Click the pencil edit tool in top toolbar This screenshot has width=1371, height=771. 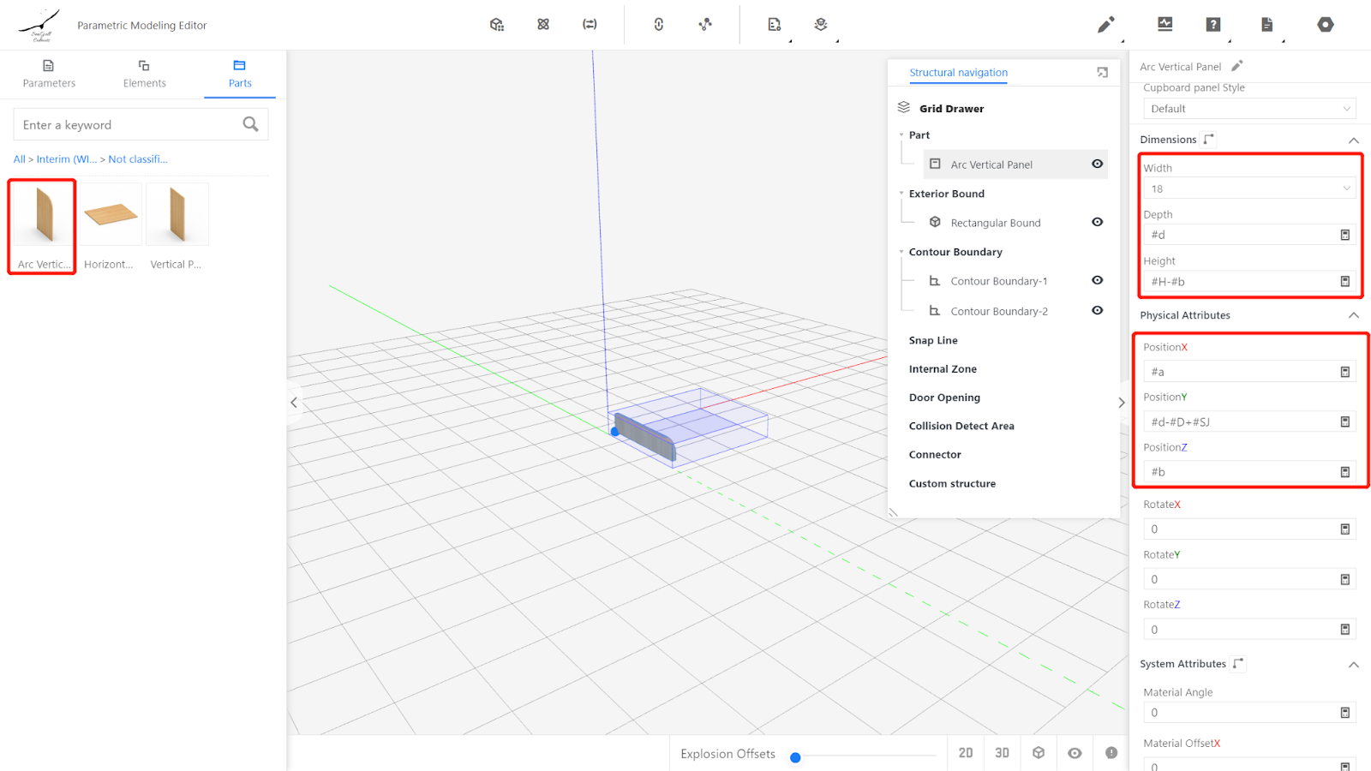tap(1105, 25)
